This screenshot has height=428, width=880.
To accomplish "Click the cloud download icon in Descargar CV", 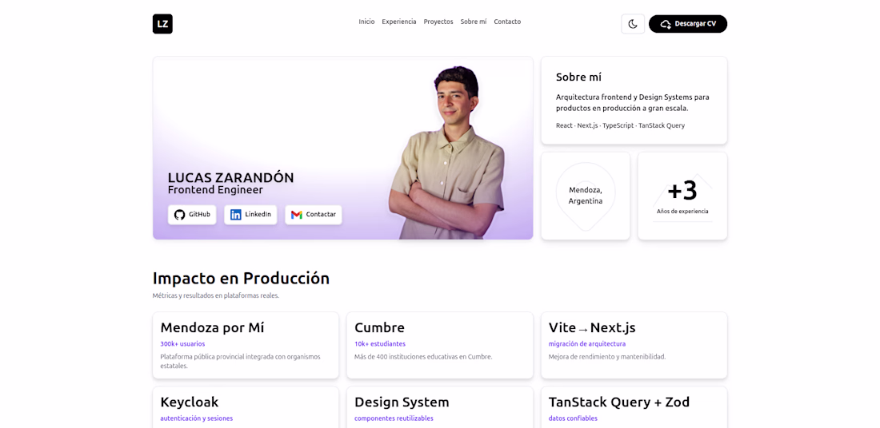I will pos(666,24).
